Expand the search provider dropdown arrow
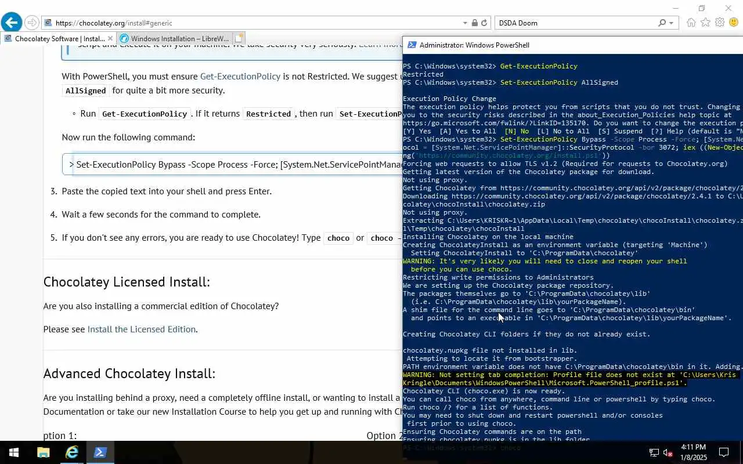The image size is (743, 464). (x=672, y=23)
